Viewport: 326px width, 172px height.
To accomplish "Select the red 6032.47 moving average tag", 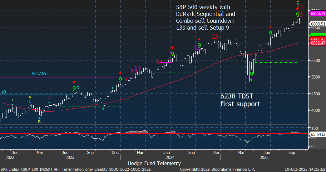I will point(318,43).
